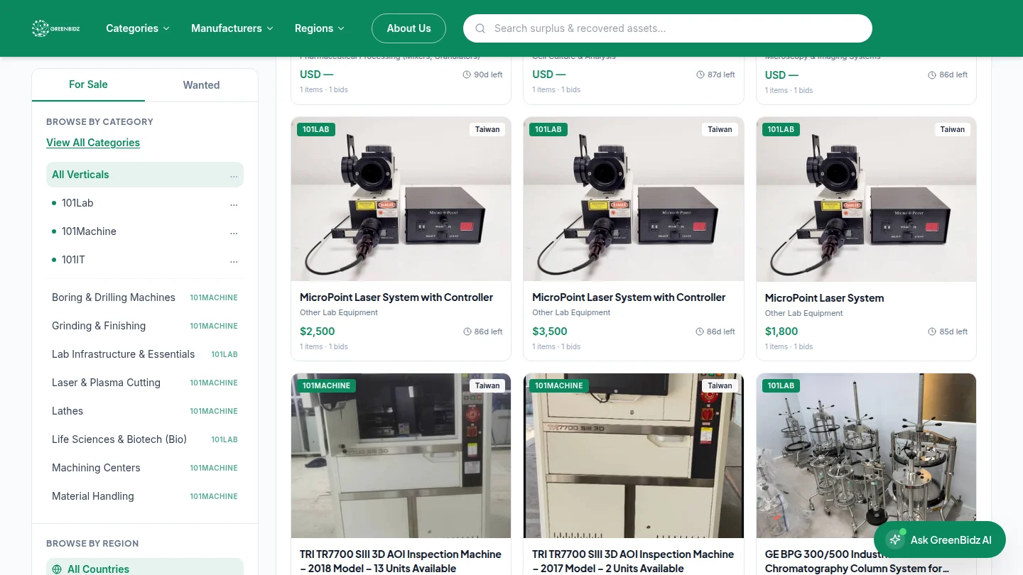Click the Taiwan badge on the $1,800 MicroPoint card
1023x575 pixels.
(953, 129)
